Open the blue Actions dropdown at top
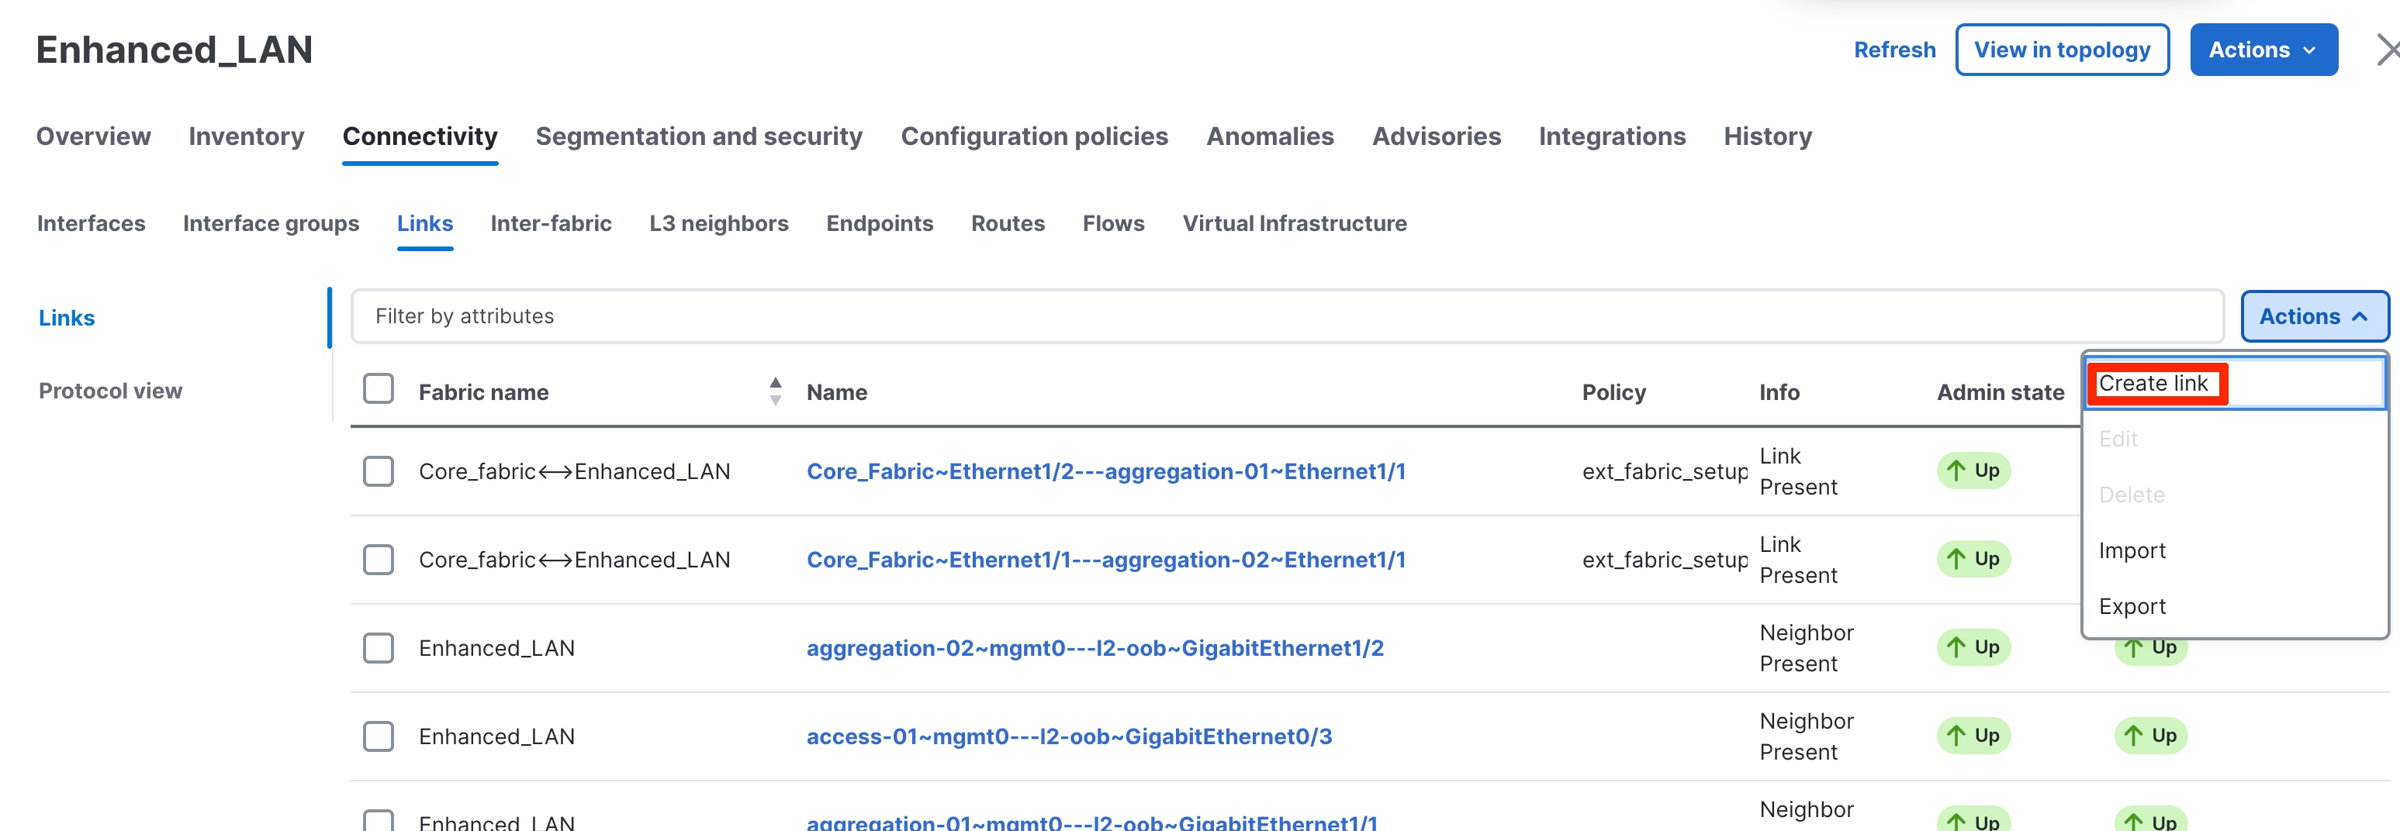This screenshot has height=831, width=2400. [2262, 50]
